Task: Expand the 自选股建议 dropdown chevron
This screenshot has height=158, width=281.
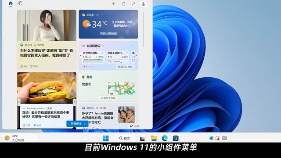Action: pyautogui.click(x=104, y=46)
